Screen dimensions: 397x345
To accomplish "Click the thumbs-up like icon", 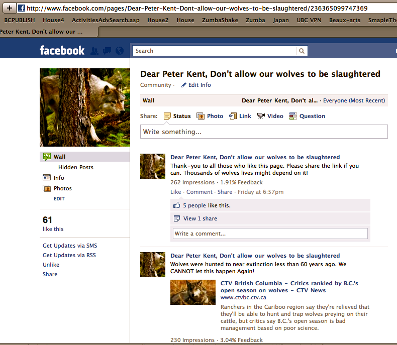I will tap(176, 205).
